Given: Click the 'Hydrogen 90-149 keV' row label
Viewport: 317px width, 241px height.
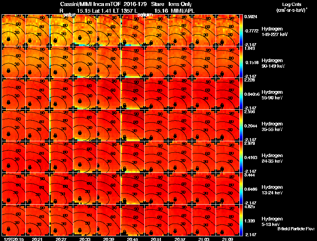Looking at the screenshot, I should click(x=273, y=63).
